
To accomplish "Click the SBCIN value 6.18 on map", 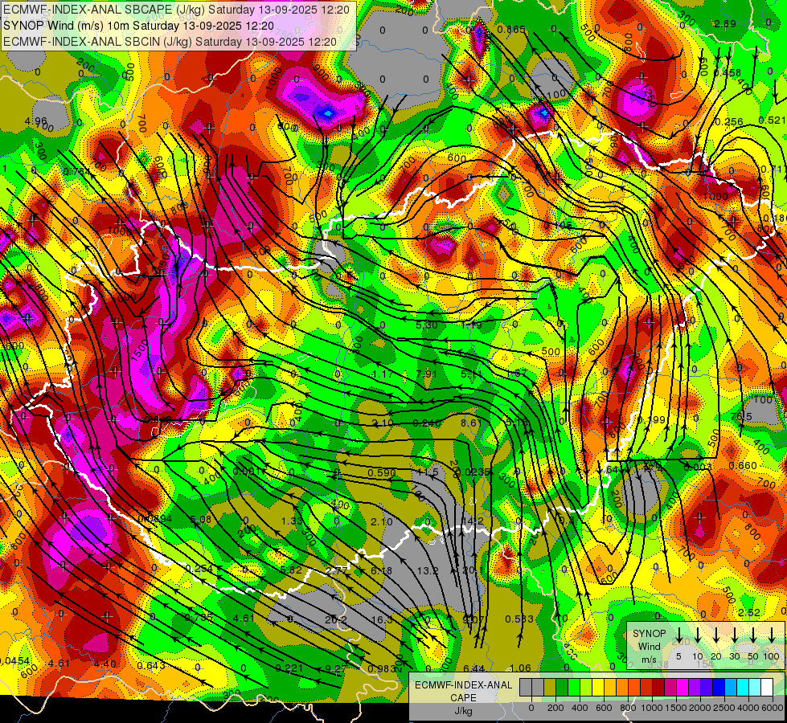I will click(x=382, y=570).
